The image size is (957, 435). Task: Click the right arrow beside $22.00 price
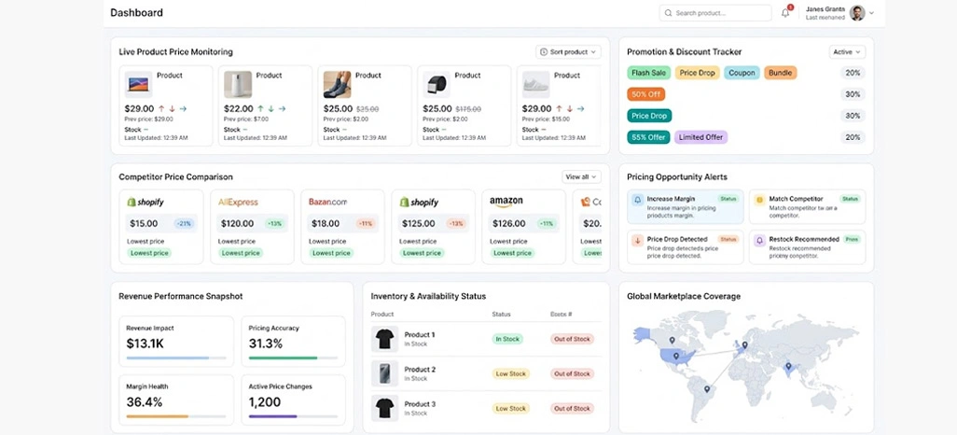click(x=282, y=108)
